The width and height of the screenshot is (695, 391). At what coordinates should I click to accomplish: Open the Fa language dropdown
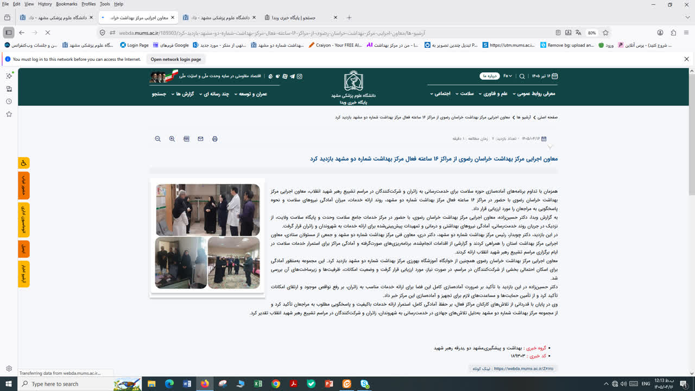click(x=508, y=76)
